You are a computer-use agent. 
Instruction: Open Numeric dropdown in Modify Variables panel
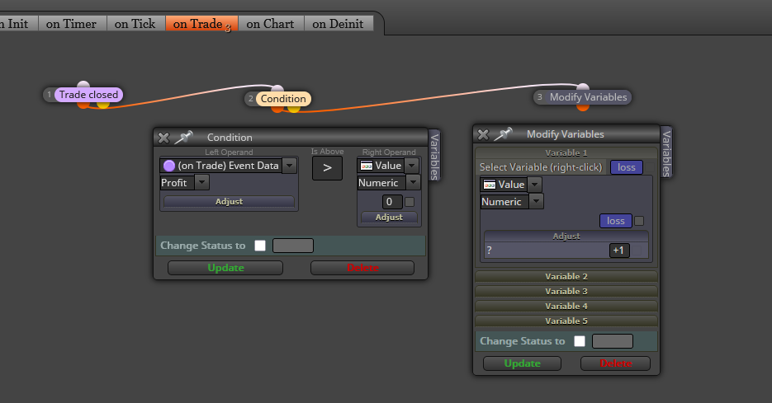536,201
